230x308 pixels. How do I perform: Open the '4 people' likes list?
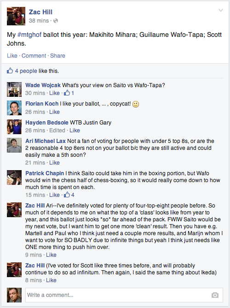point(26,71)
